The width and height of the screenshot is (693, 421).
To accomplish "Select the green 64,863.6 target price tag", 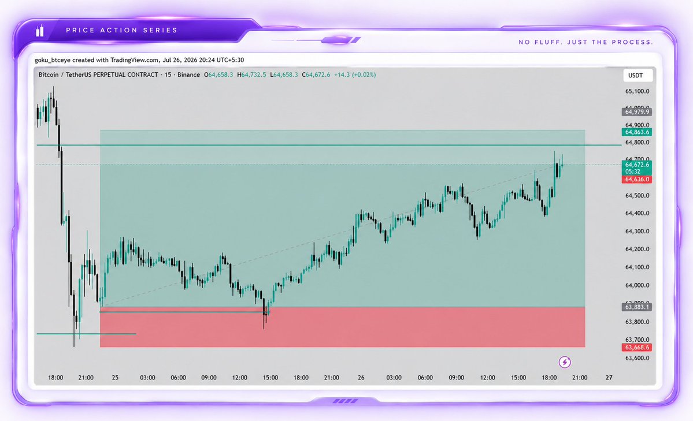I will click(636, 132).
